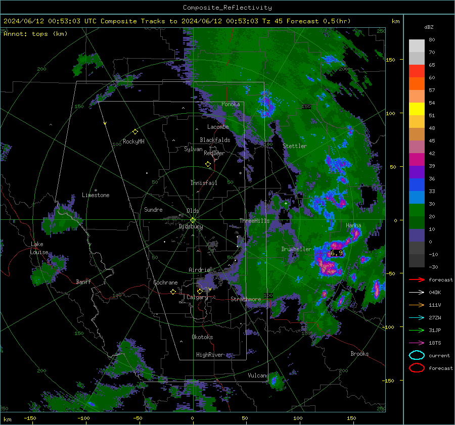455x425 pixels.
Task: Click the Brooks city label
Action: pyautogui.click(x=359, y=354)
